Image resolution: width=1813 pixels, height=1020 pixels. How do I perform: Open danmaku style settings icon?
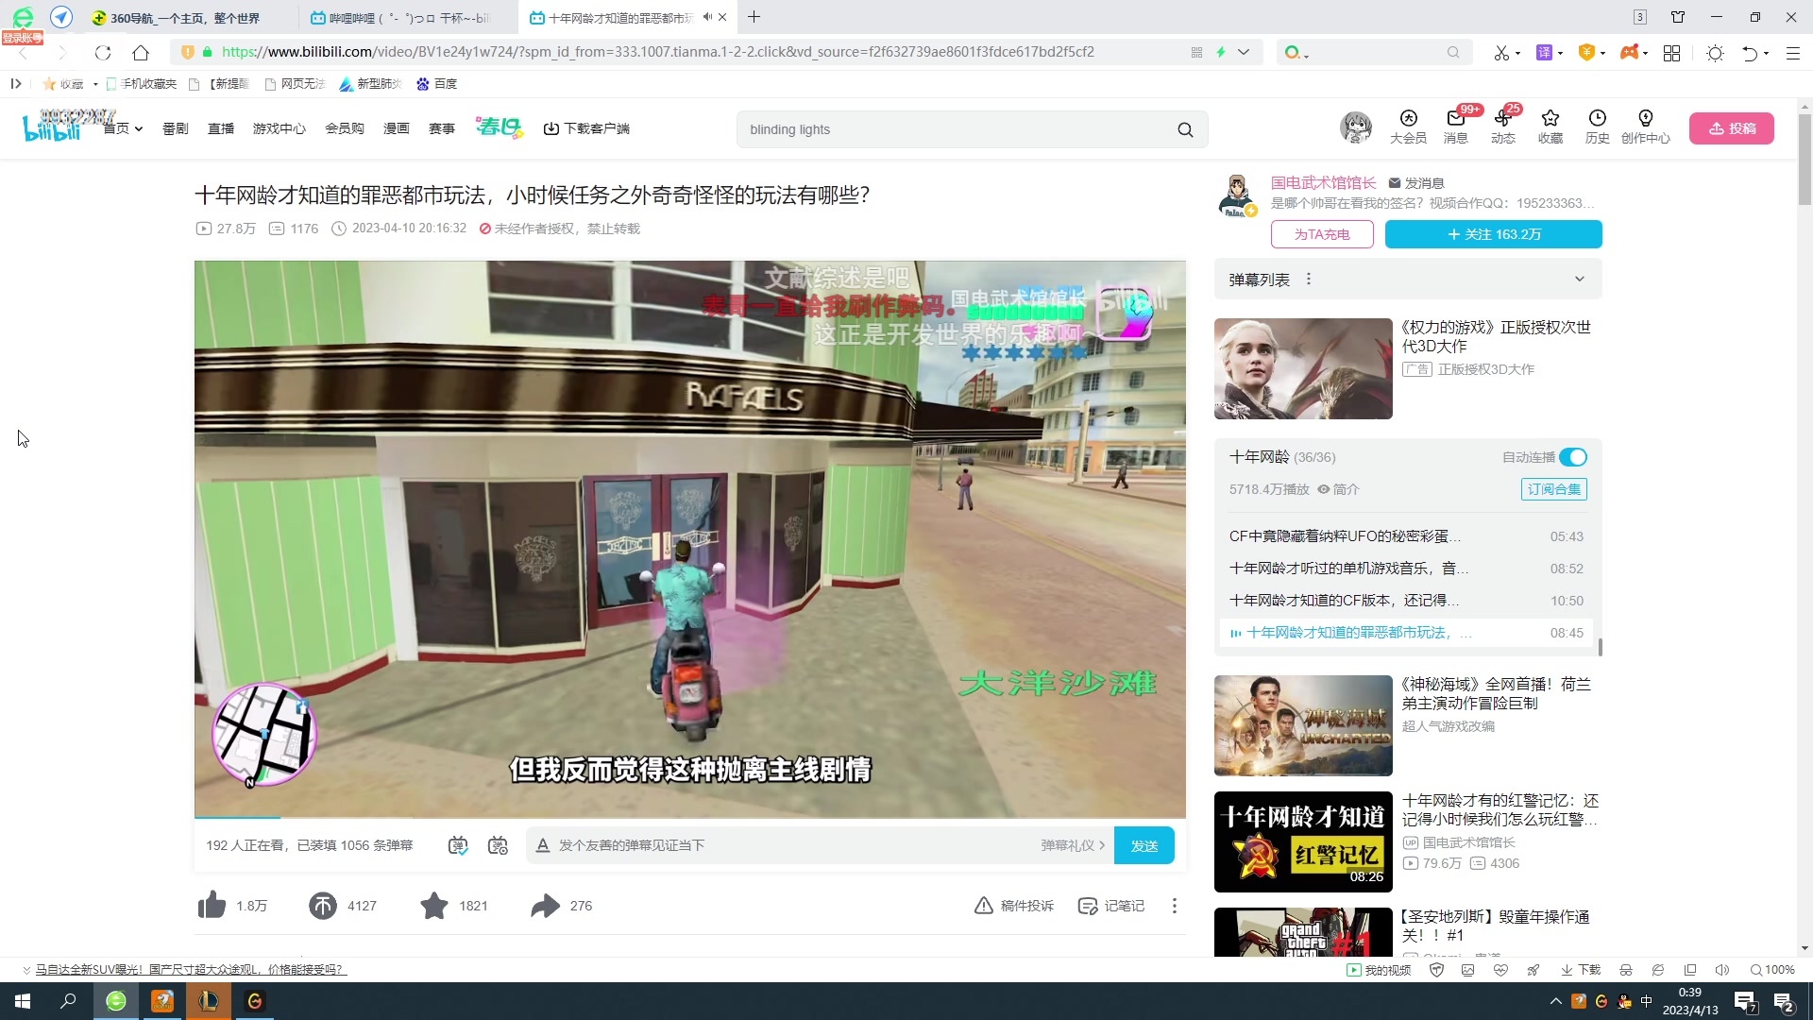(498, 845)
